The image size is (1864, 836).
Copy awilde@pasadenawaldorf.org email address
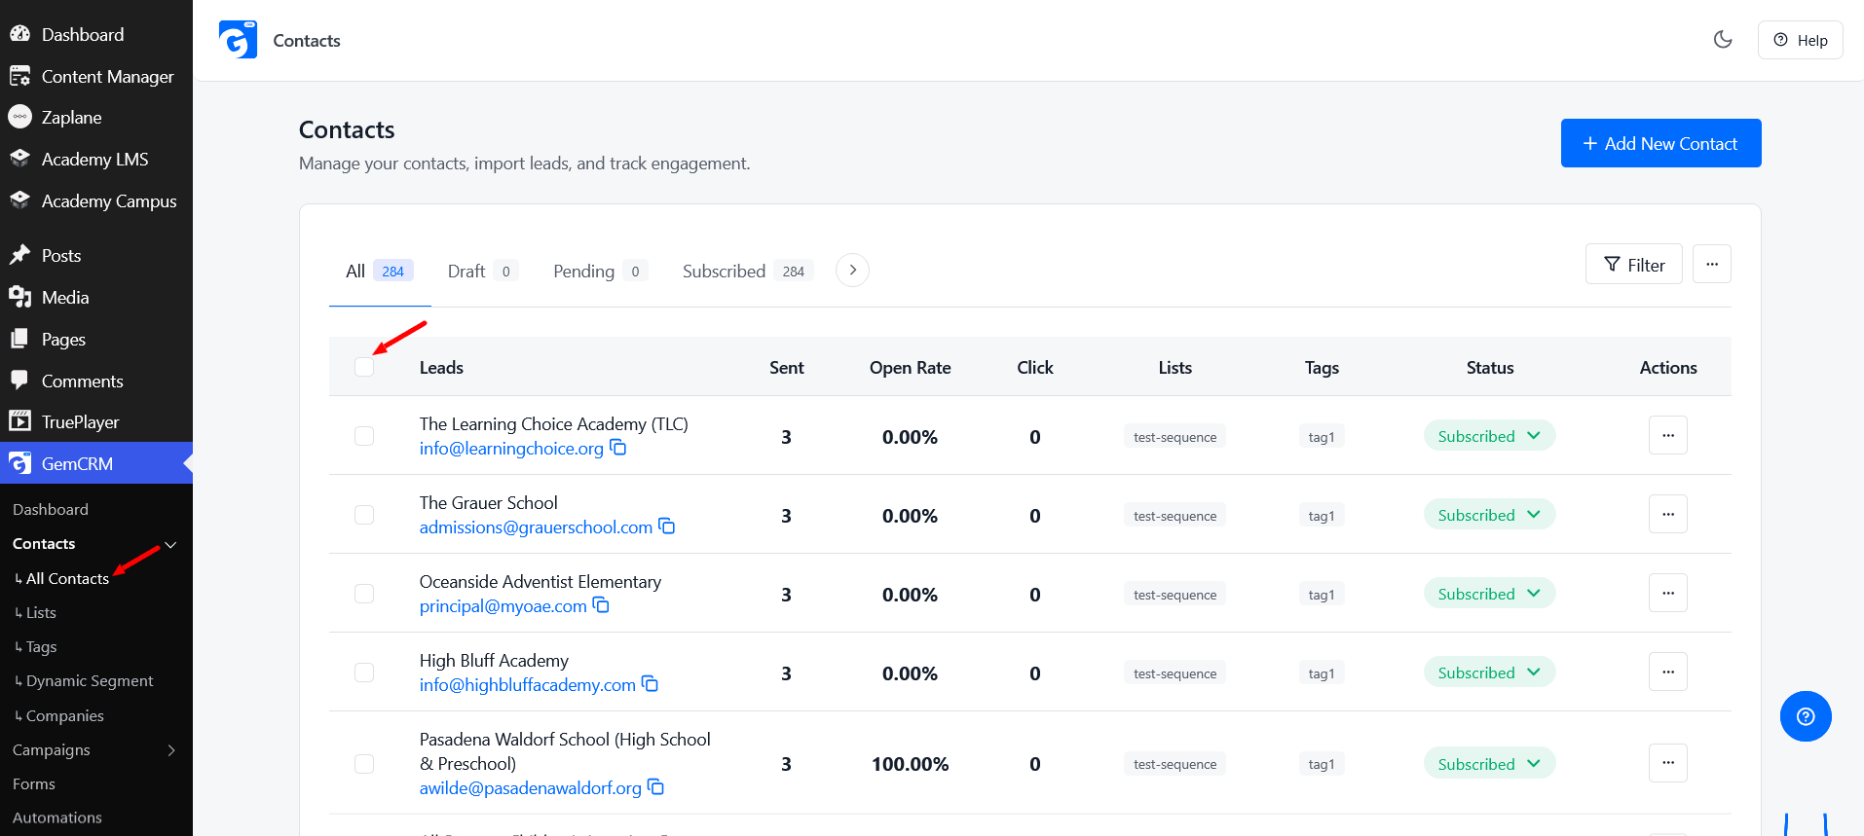(x=656, y=787)
